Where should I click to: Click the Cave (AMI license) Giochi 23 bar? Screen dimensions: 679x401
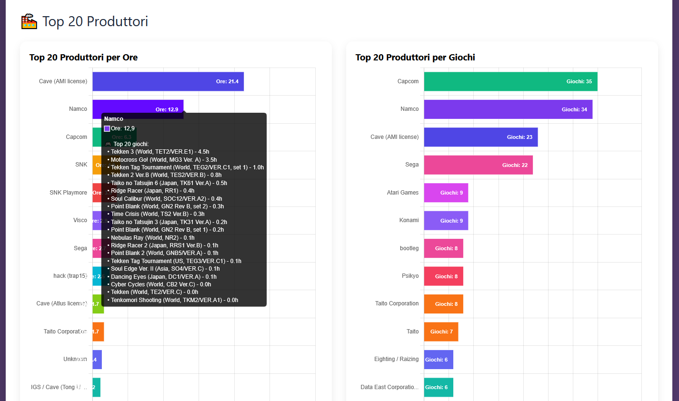pyautogui.click(x=481, y=137)
